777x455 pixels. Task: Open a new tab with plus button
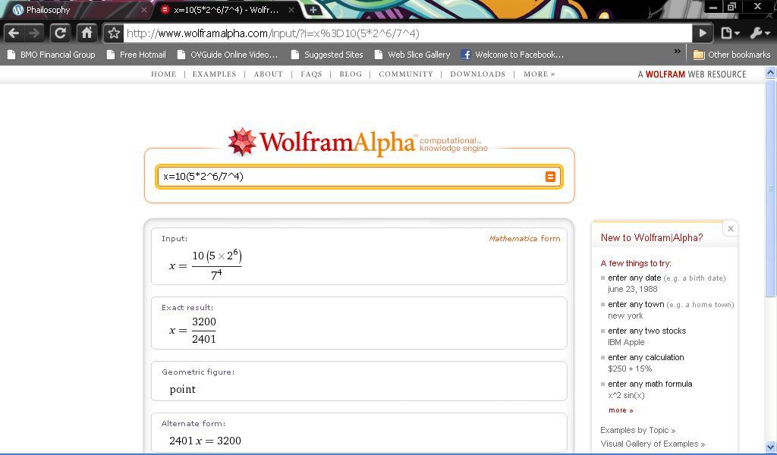(313, 9)
